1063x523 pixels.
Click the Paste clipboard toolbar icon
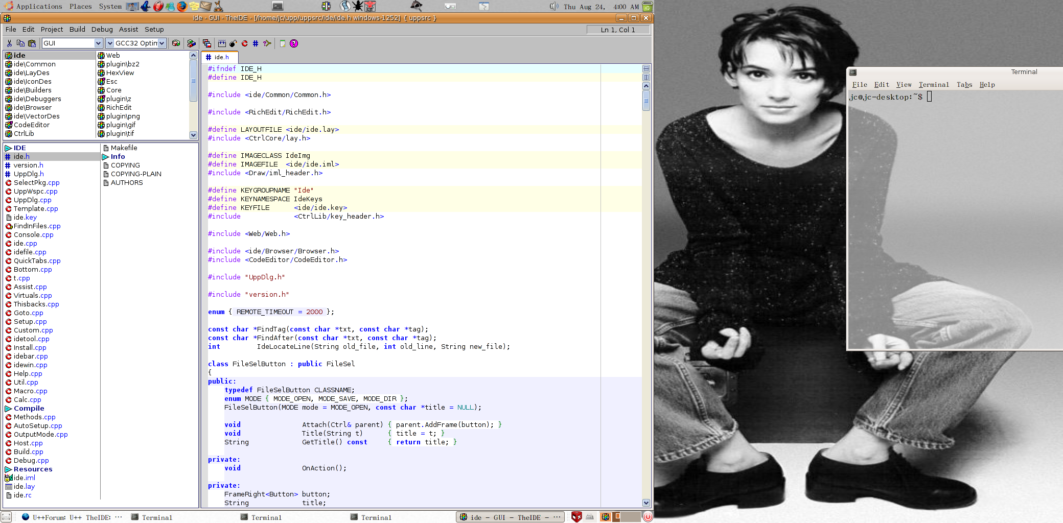coord(32,43)
